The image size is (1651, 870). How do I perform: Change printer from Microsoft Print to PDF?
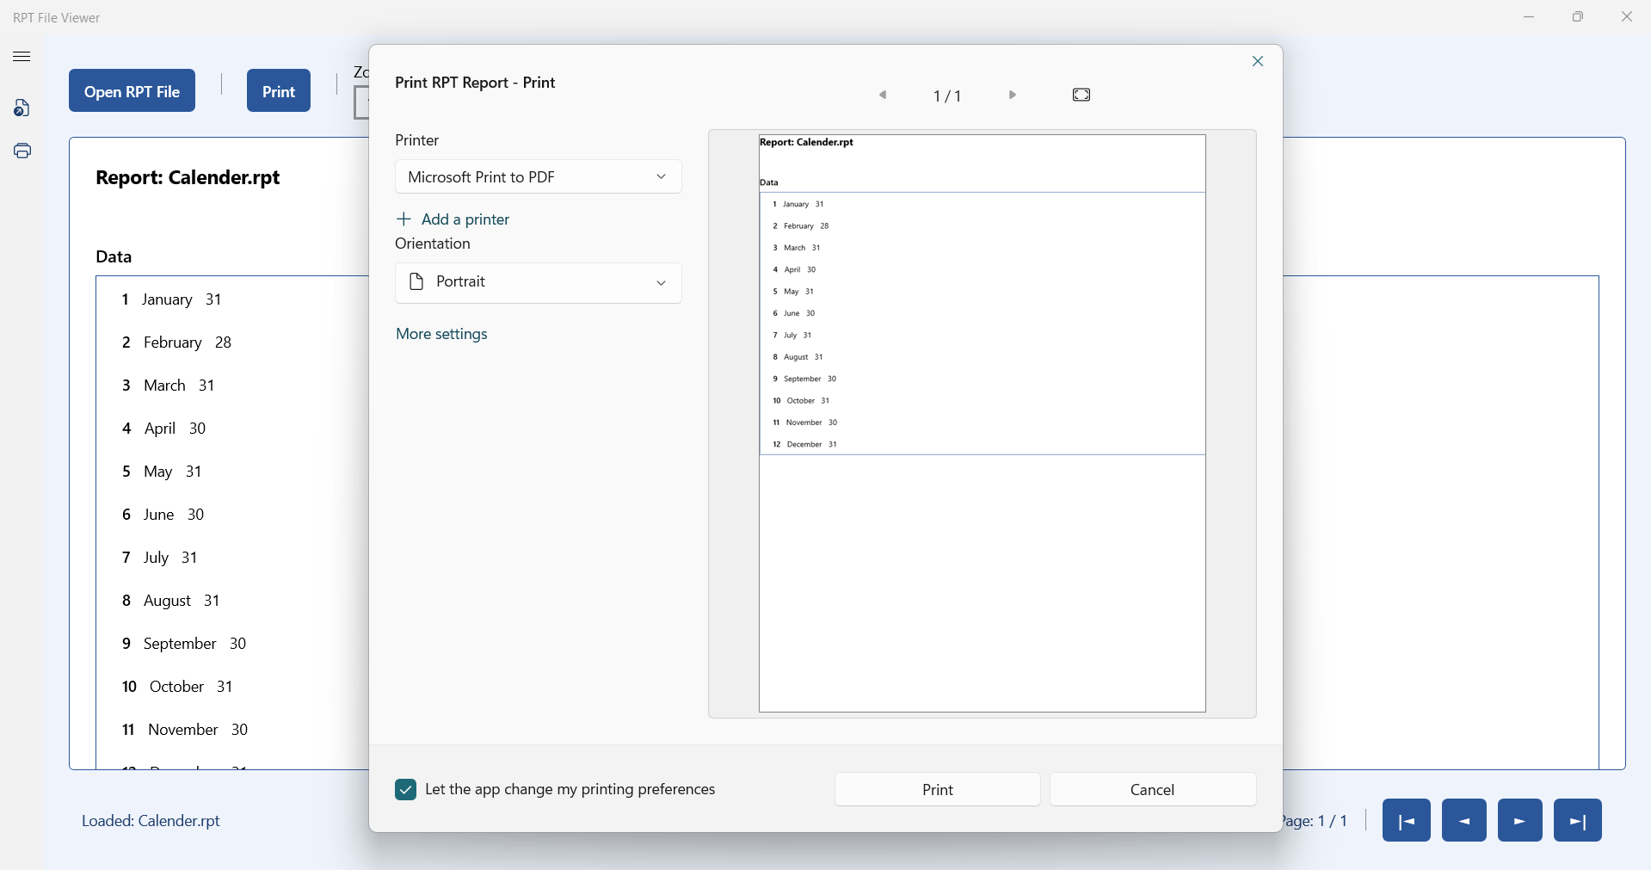537,176
